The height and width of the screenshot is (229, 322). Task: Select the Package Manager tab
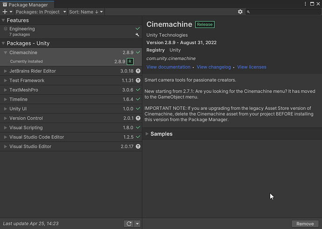pos(27,5)
